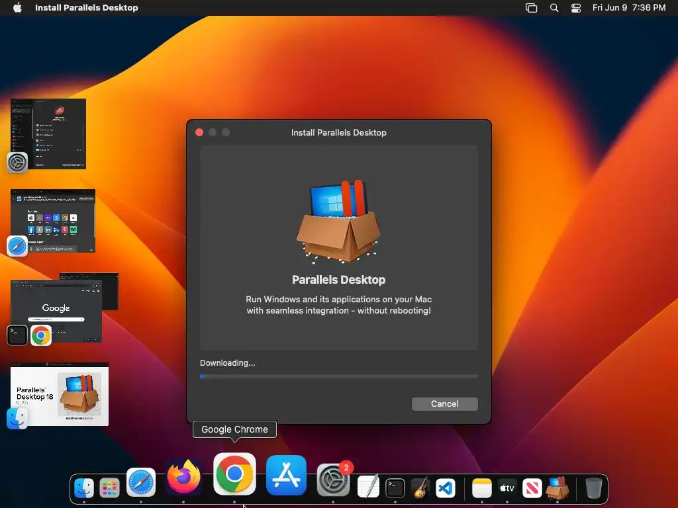Click the 'Downloading...' status text

pos(228,363)
